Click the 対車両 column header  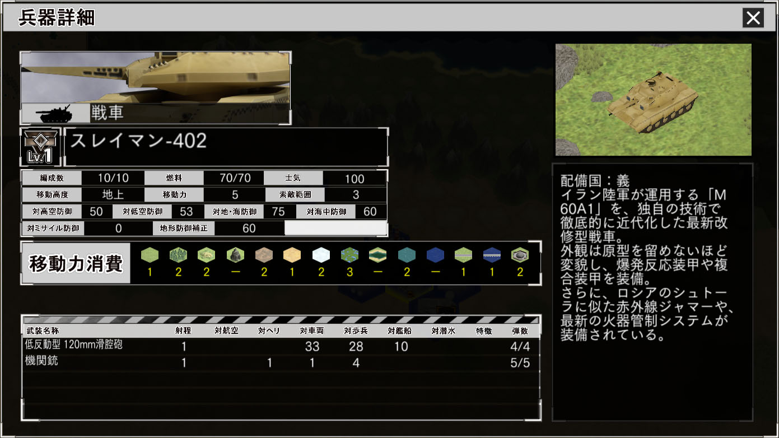click(x=312, y=331)
